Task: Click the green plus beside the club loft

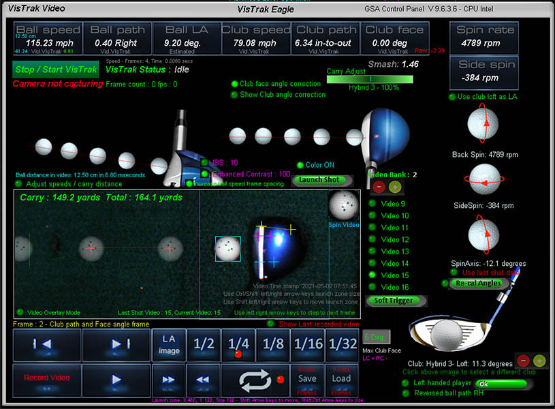Action: [539, 361]
